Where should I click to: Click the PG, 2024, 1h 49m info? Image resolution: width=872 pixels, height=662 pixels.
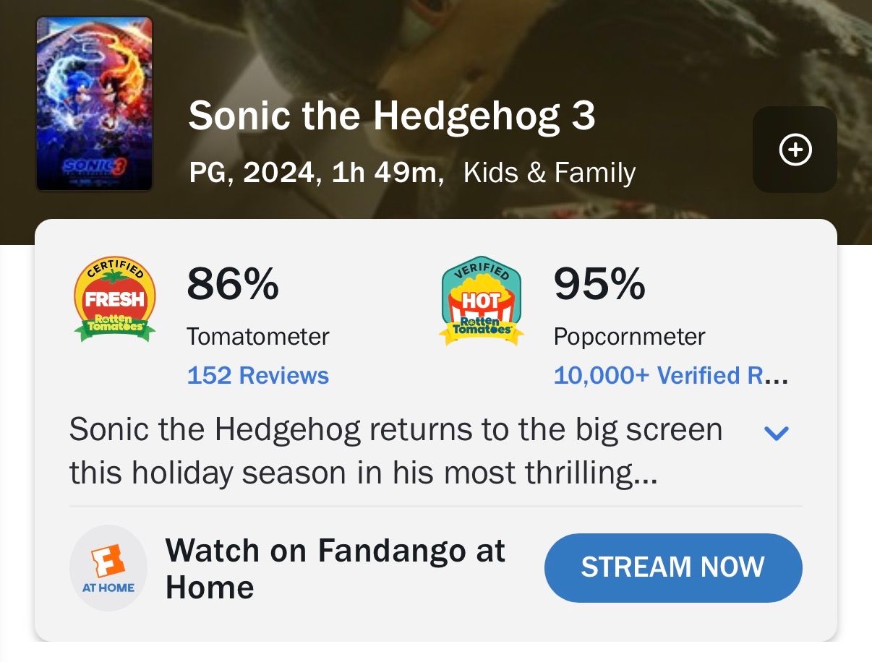(x=316, y=173)
